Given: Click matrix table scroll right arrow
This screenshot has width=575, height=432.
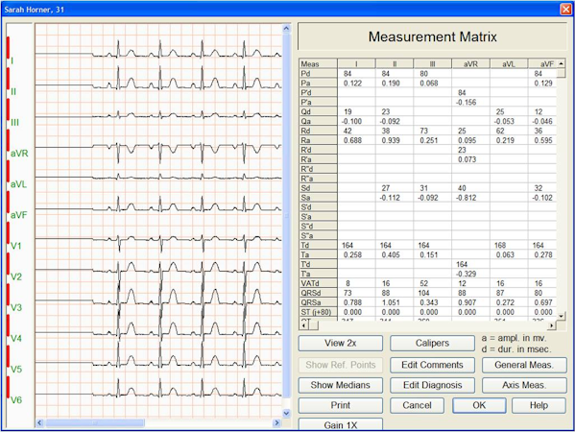Looking at the screenshot, I should click(x=552, y=325).
